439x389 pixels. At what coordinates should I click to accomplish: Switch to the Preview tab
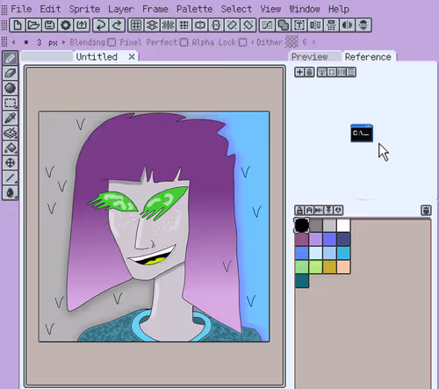[x=310, y=57]
